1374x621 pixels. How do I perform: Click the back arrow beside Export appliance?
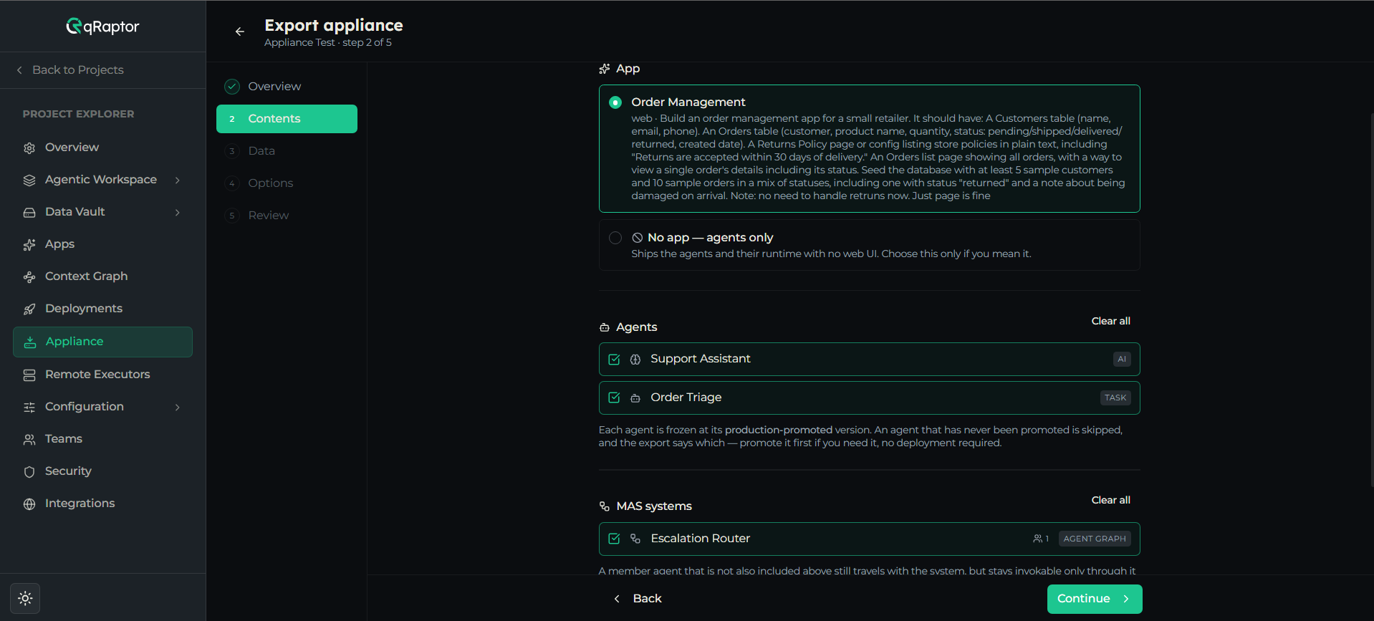click(240, 32)
